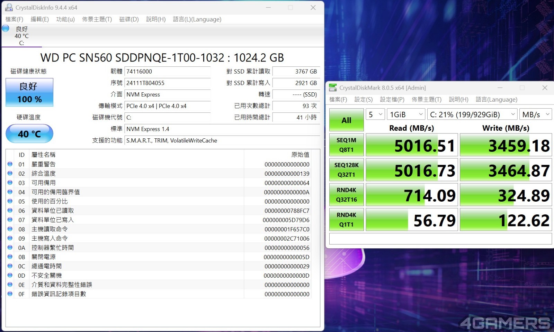The image size is (554, 332).
Task: Click status dot of attribute 0C 總通電時間
Action: coord(10,266)
